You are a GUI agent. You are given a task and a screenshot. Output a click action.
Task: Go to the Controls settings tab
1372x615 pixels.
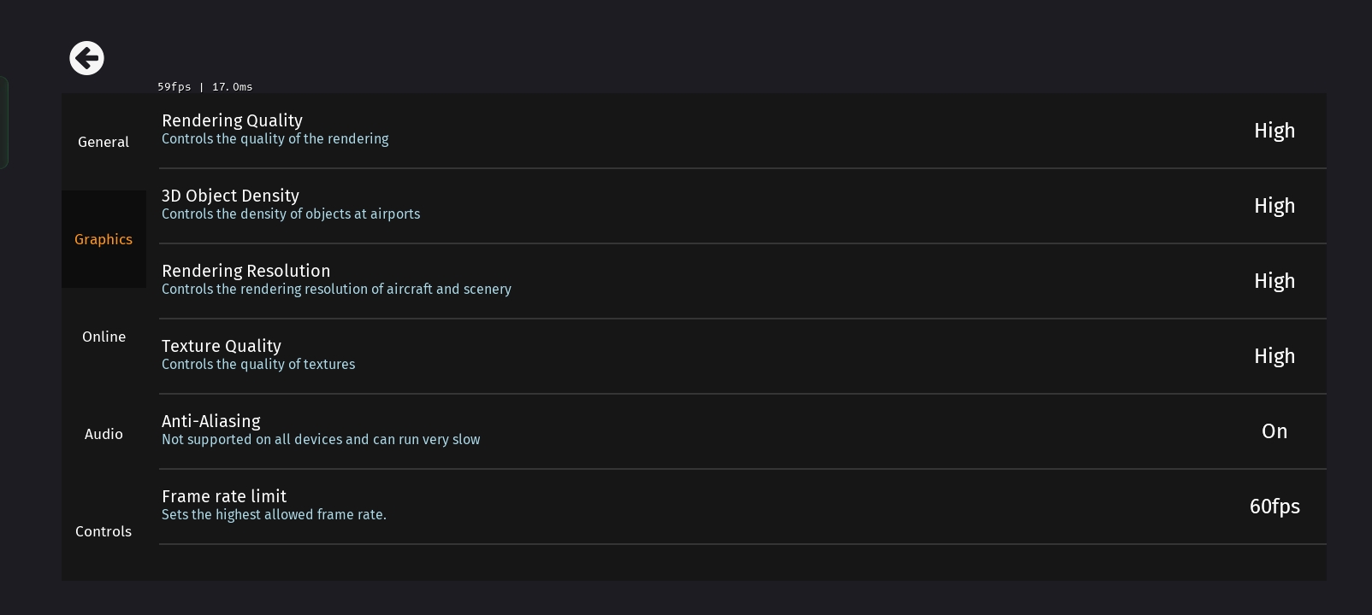(103, 531)
